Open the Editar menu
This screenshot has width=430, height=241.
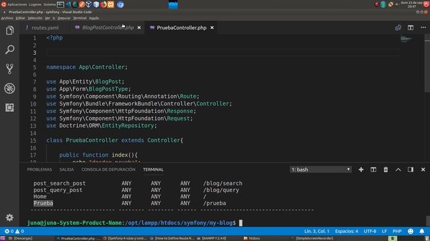tap(20, 18)
